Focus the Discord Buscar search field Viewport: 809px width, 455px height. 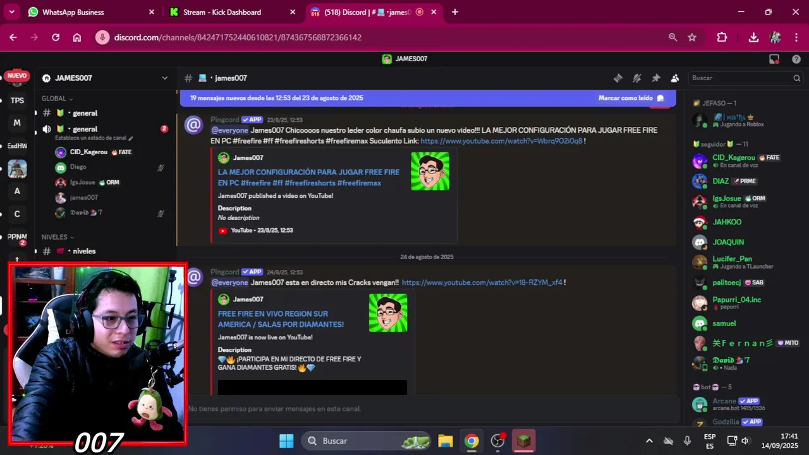click(x=745, y=78)
